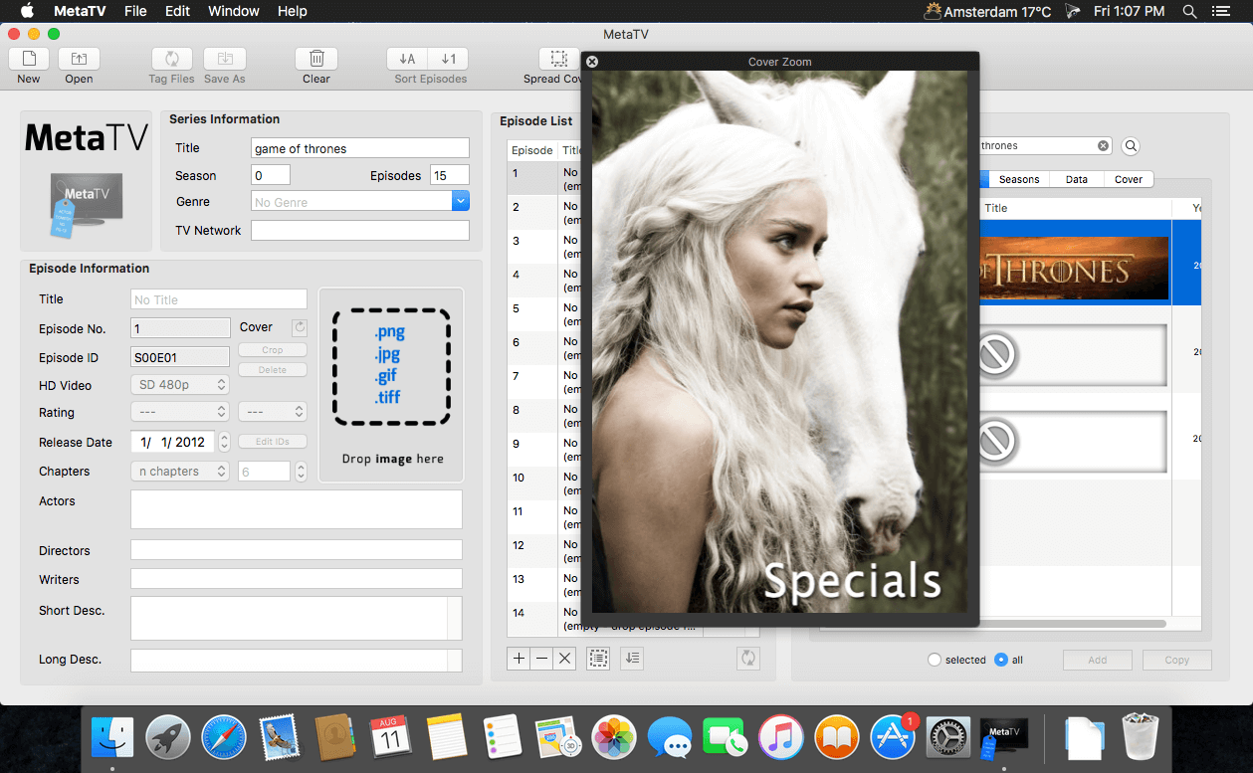Select the 'selected' radio button
The image size is (1253, 773).
click(x=934, y=660)
